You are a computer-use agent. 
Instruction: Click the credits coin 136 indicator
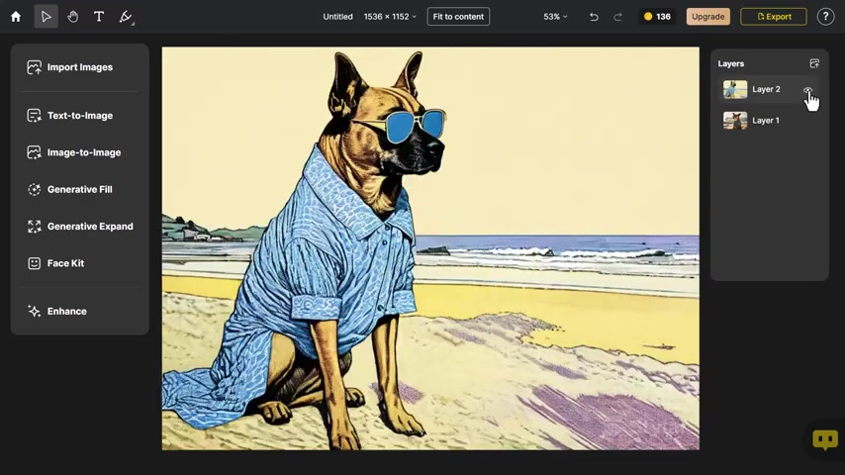(657, 17)
